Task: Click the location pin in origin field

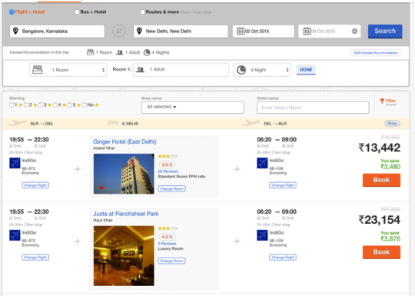Action: pos(15,31)
